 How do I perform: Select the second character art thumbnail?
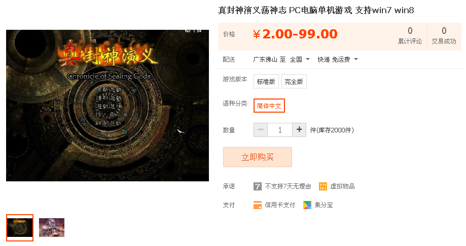pyautogui.click(x=52, y=228)
